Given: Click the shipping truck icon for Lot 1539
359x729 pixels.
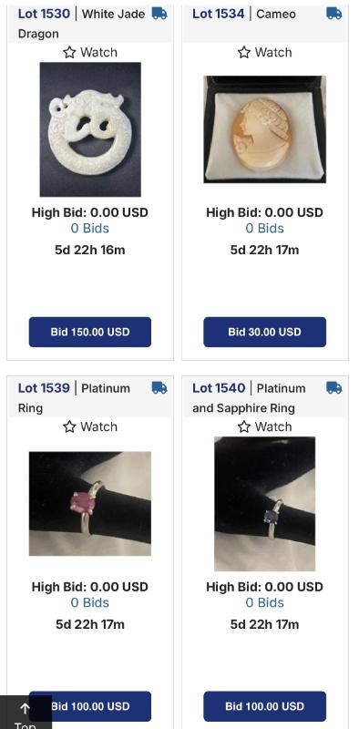Looking at the screenshot, I should pyautogui.click(x=159, y=388).
